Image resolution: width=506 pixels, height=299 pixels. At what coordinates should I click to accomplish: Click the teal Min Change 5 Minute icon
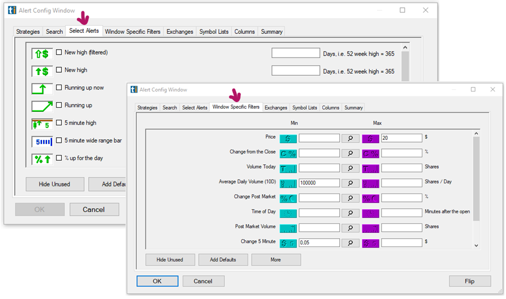click(288, 243)
